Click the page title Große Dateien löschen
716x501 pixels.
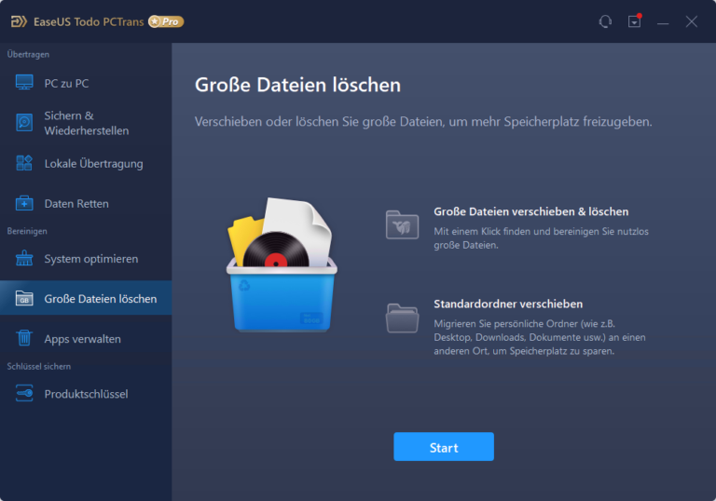click(297, 86)
